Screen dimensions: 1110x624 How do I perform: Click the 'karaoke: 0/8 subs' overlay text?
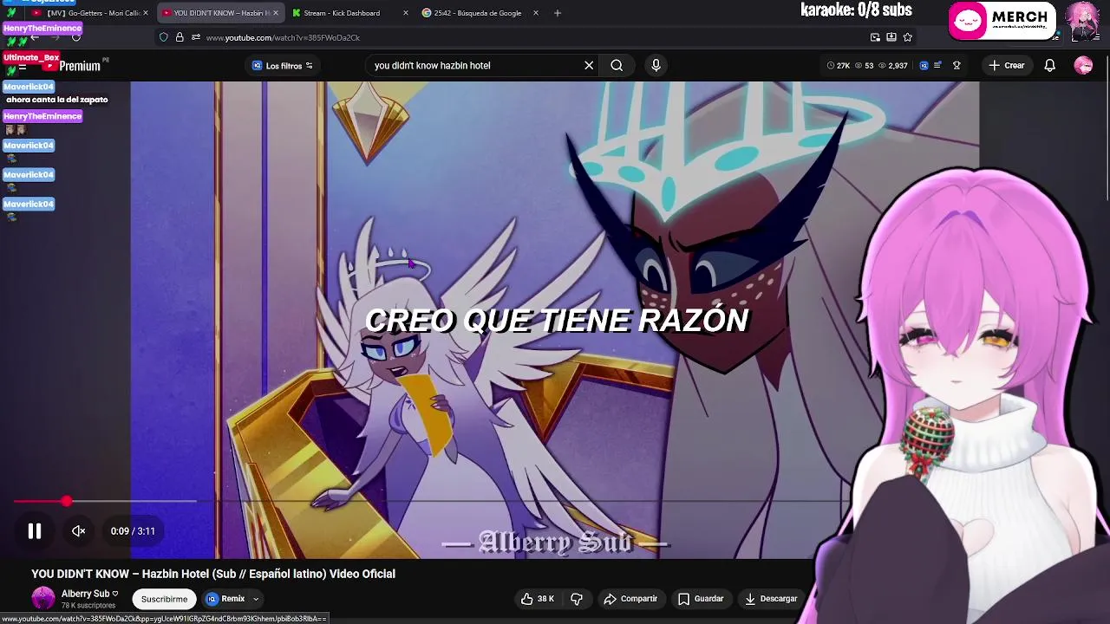pos(856,10)
